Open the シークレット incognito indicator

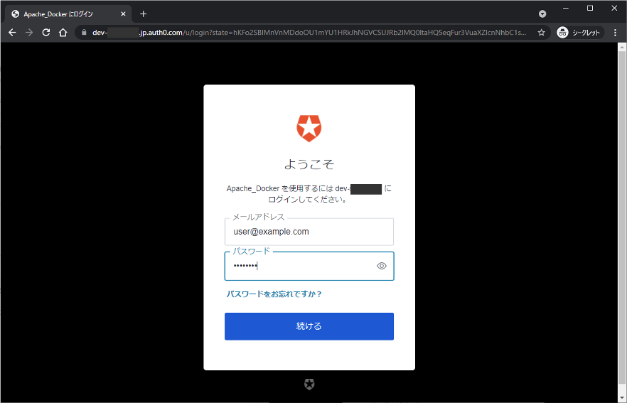pyautogui.click(x=580, y=33)
